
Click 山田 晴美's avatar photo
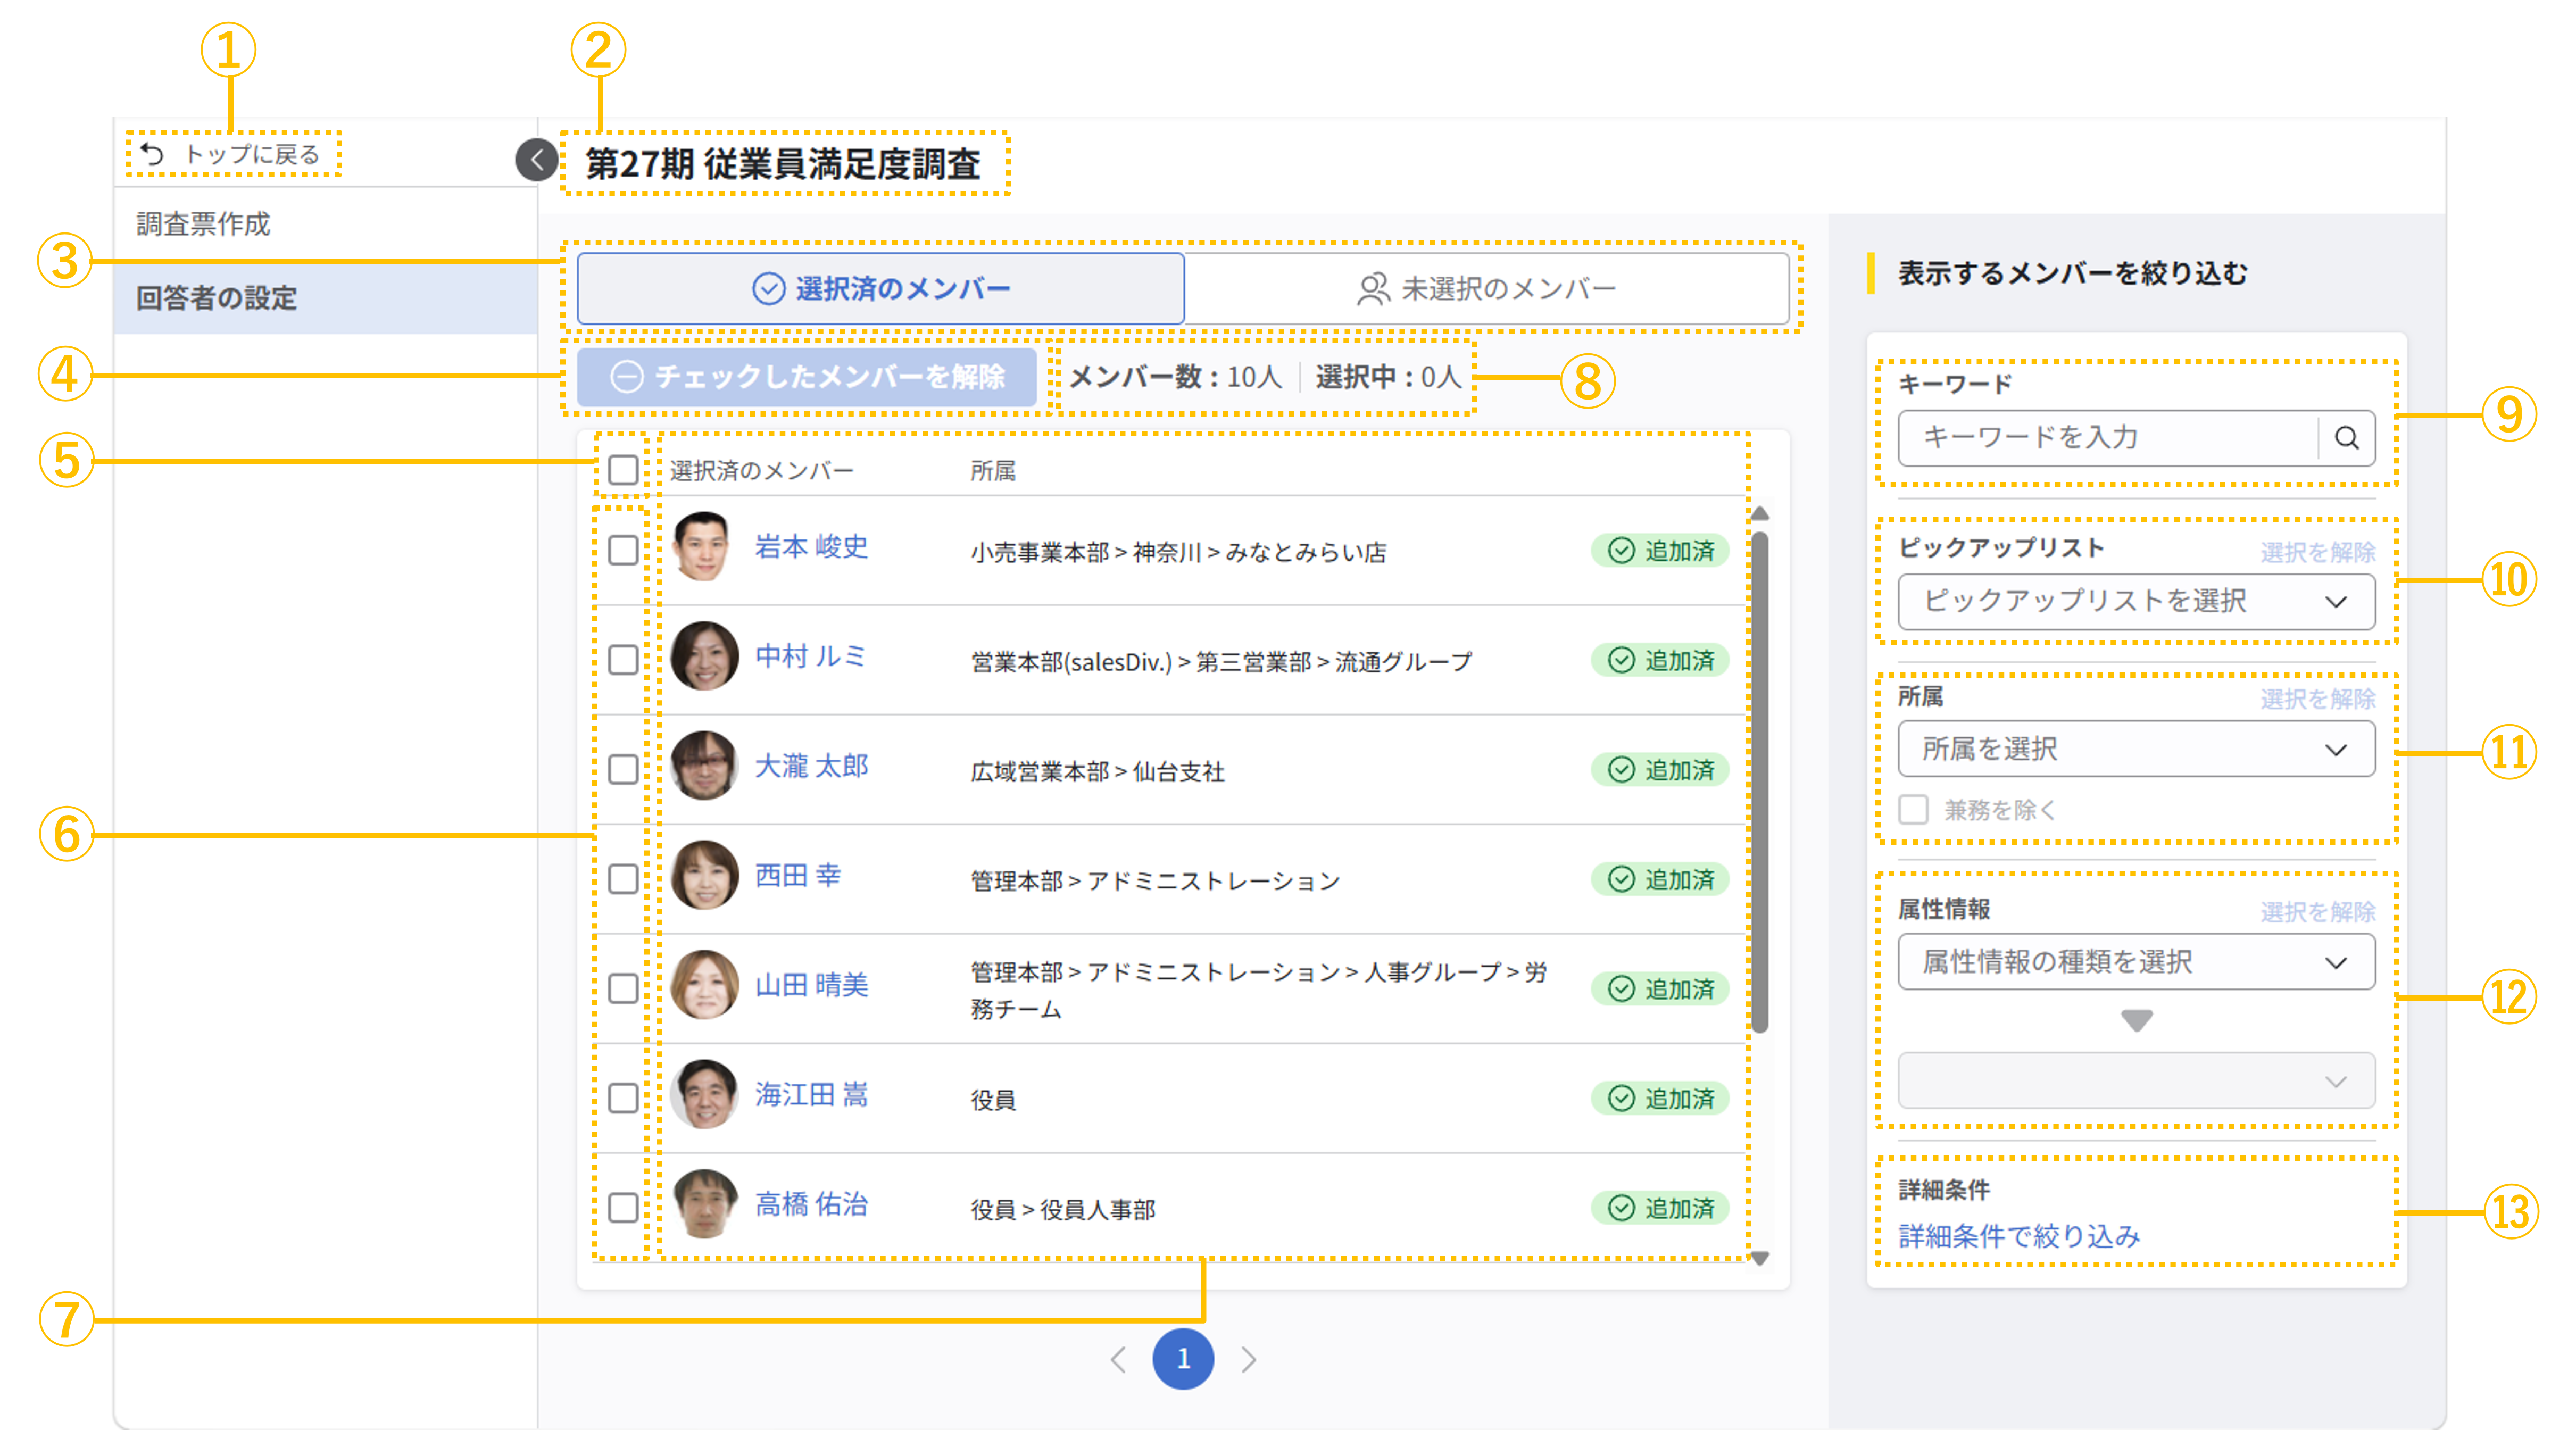[x=704, y=985]
